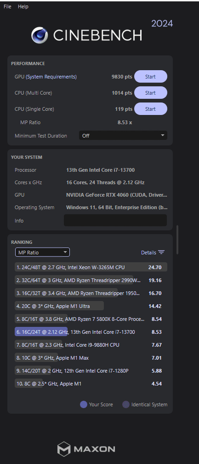Open the Minimum Test Duration dropdown
Viewport: 199px width, 464px height.
123,136
